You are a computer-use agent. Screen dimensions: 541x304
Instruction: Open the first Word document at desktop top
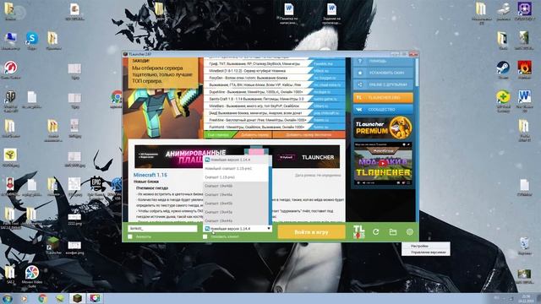(289, 9)
